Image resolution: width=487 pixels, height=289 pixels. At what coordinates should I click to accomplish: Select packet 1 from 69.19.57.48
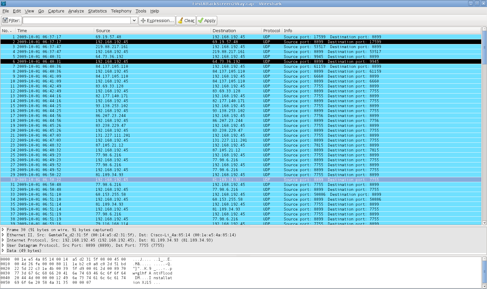[x=241, y=37]
